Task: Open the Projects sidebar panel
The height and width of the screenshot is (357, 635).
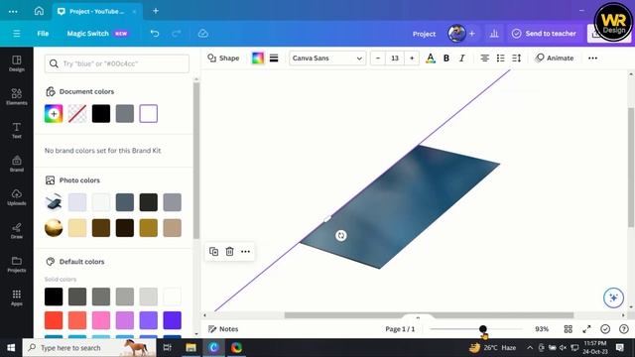Action: [17, 264]
